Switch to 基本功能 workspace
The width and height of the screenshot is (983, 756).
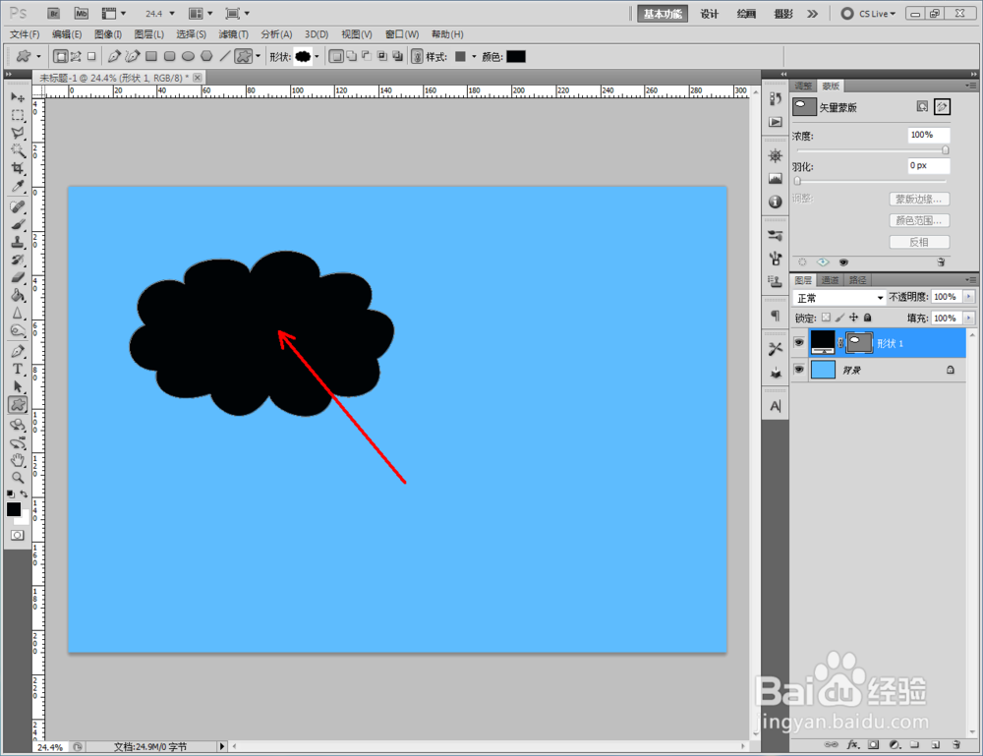(663, 14)
